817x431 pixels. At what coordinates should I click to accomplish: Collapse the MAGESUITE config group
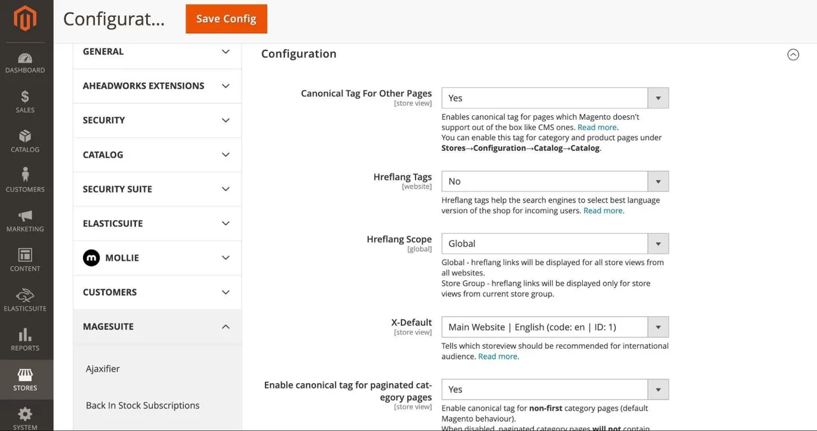pos(158,326)
